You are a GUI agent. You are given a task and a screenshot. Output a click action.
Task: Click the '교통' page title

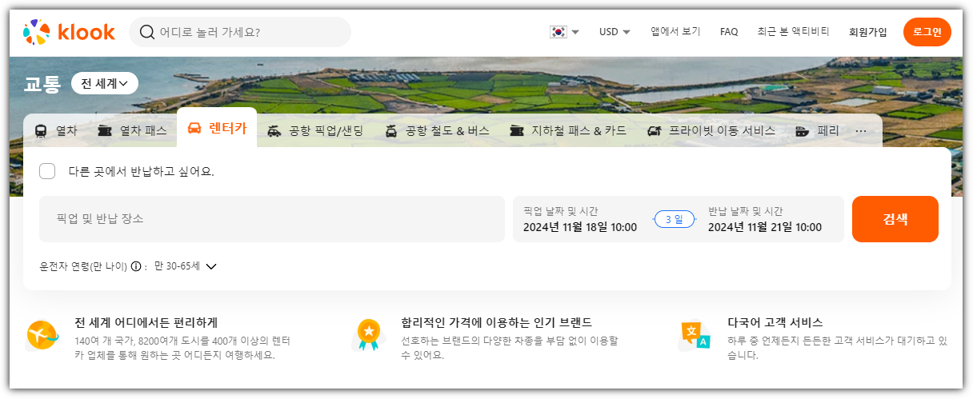[42, 83]
